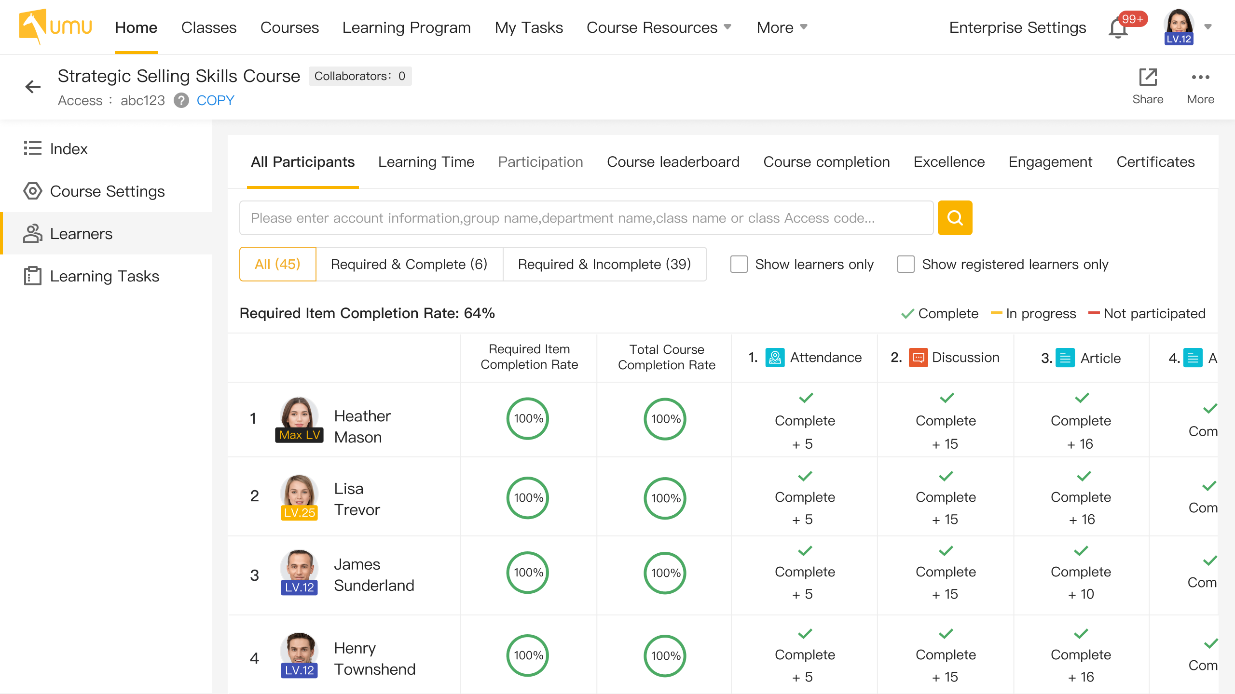Click Heather Mason's 100% required completion ring

coord(528,418)
